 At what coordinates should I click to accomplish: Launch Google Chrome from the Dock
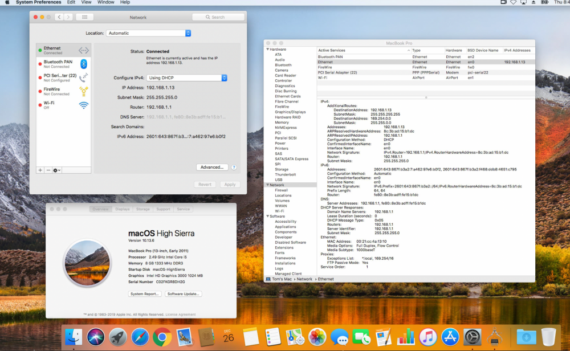(162, 337)
